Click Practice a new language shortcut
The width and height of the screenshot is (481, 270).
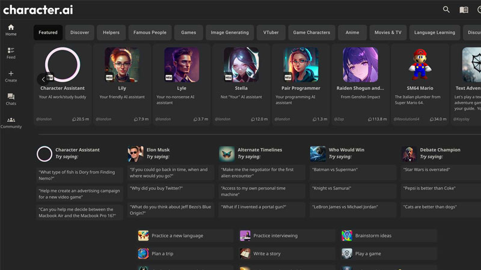(x=185, y=236)
